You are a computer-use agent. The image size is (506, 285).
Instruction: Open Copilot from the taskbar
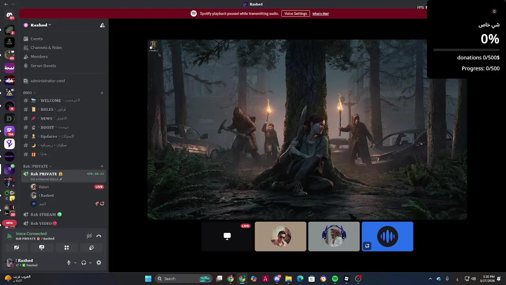(x=254, y=279)
